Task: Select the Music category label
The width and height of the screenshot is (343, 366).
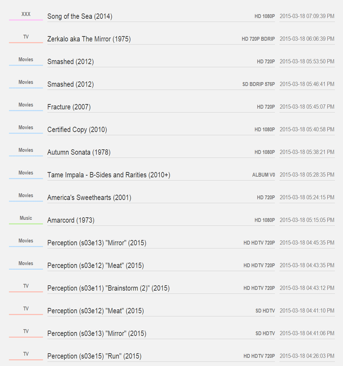Action: pyautogui.click(x=26, y=218)
